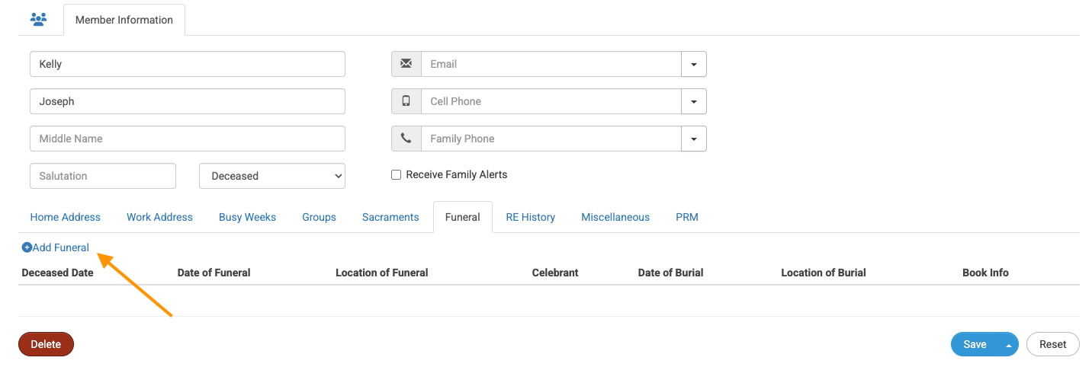Open the Cell Phone dropdown arrow
Screen dimensions: 1092x386
pyautogui.click(x=694, y=101)
